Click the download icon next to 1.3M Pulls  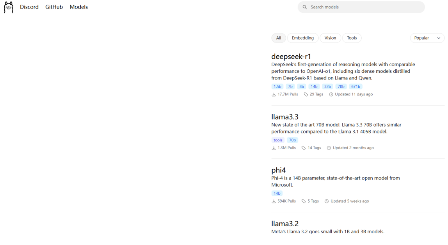pos(274,148)
